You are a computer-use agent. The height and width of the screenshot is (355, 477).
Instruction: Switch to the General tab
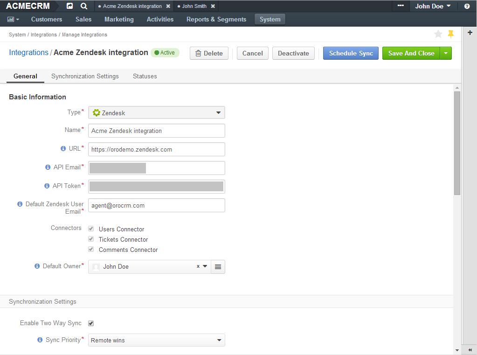coord(25,76)
